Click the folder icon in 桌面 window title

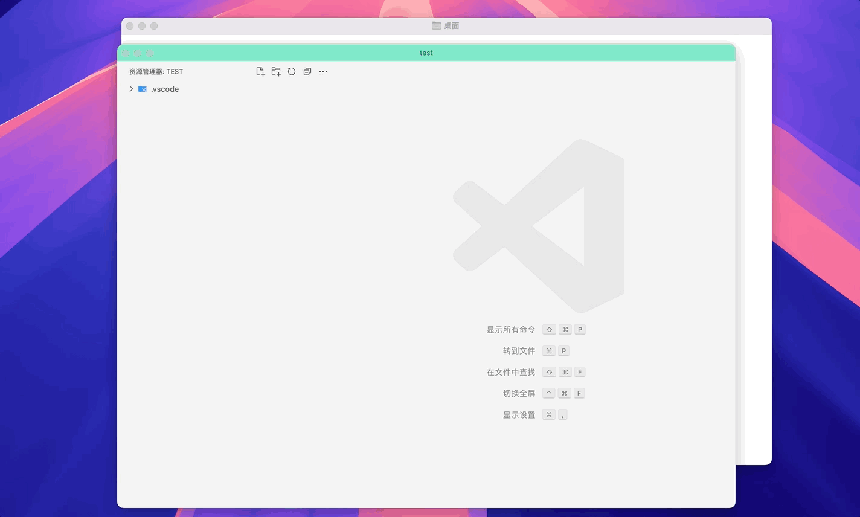437,25
